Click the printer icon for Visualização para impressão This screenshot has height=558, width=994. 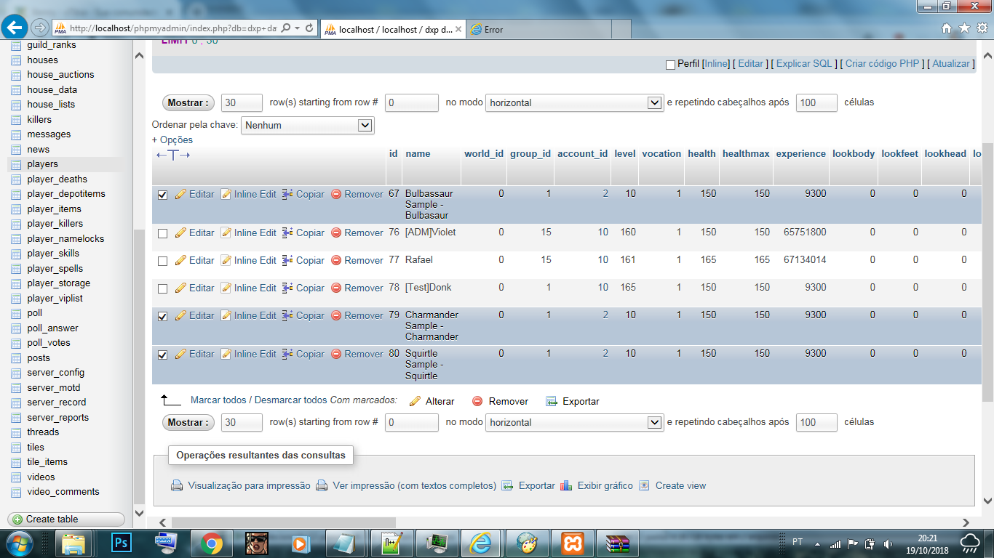click(177, 485)
